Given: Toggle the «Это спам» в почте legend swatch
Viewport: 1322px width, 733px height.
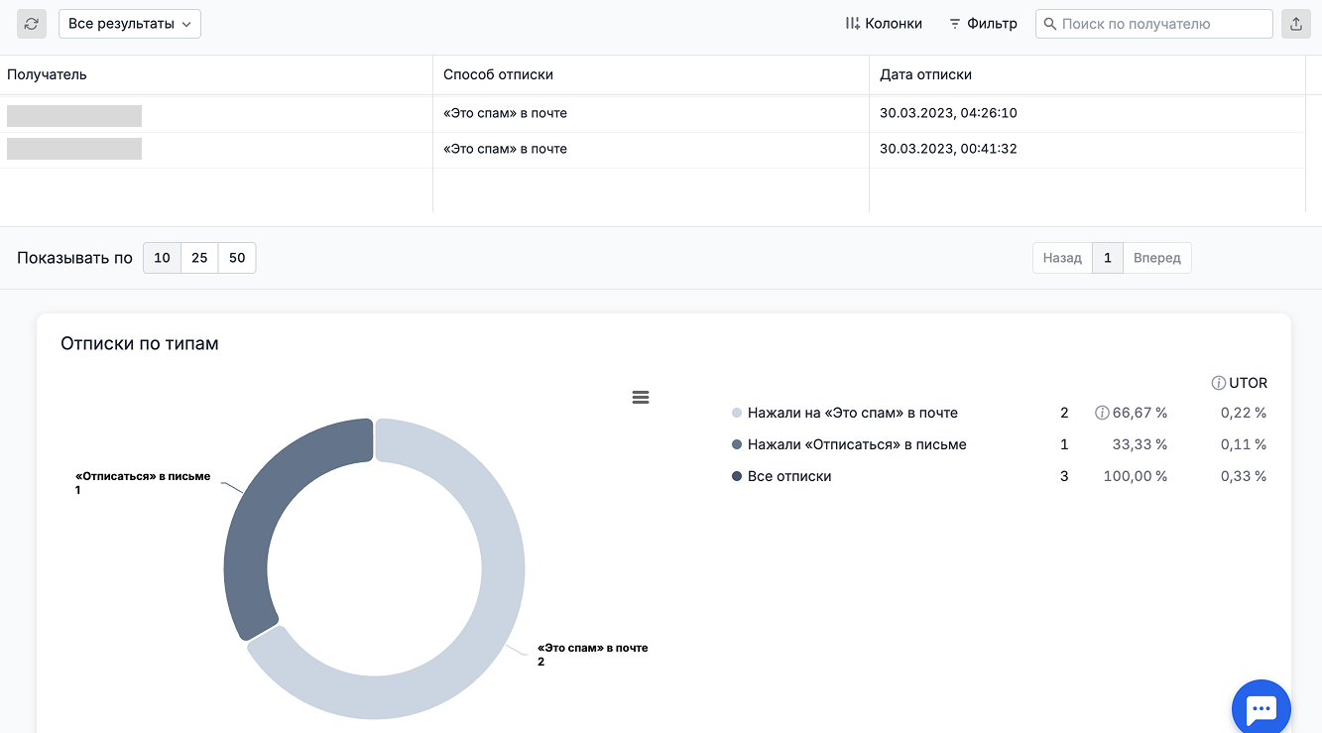Looking at the screenshot, I should 737,413.
